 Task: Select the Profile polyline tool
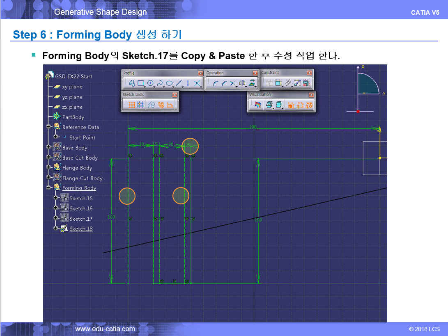point(132,83)
